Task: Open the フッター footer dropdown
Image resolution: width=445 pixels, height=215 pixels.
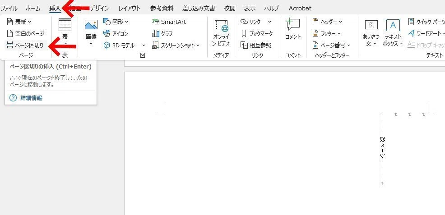Action: coord(326,33)
